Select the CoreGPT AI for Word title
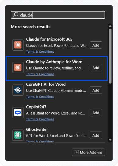Screen dimensions: 118x166 coord(46,84)
